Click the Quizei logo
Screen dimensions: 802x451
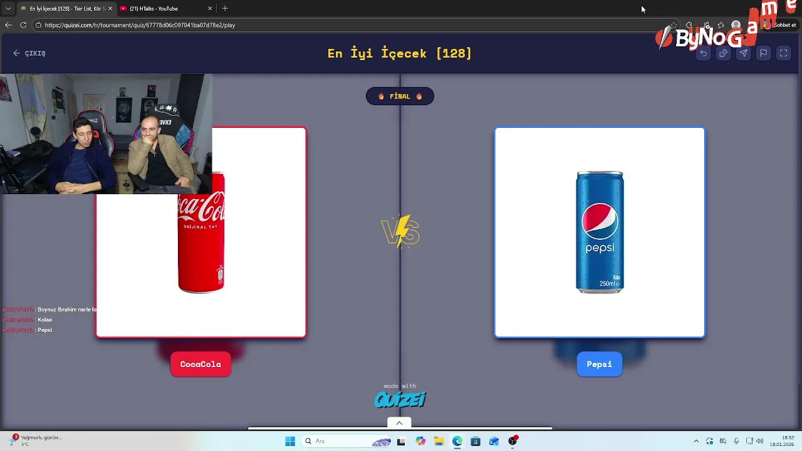[x=400, y=399]
